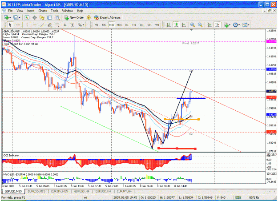Click the 'CCI Indicator' sub-window label

coord(11,155)
